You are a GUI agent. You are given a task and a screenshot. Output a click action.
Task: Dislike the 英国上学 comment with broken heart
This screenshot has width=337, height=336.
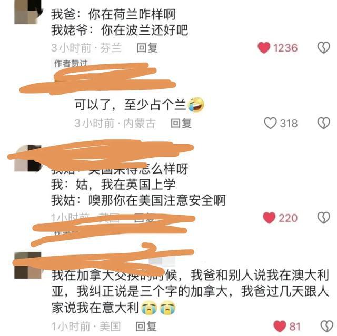click(324, 218)
